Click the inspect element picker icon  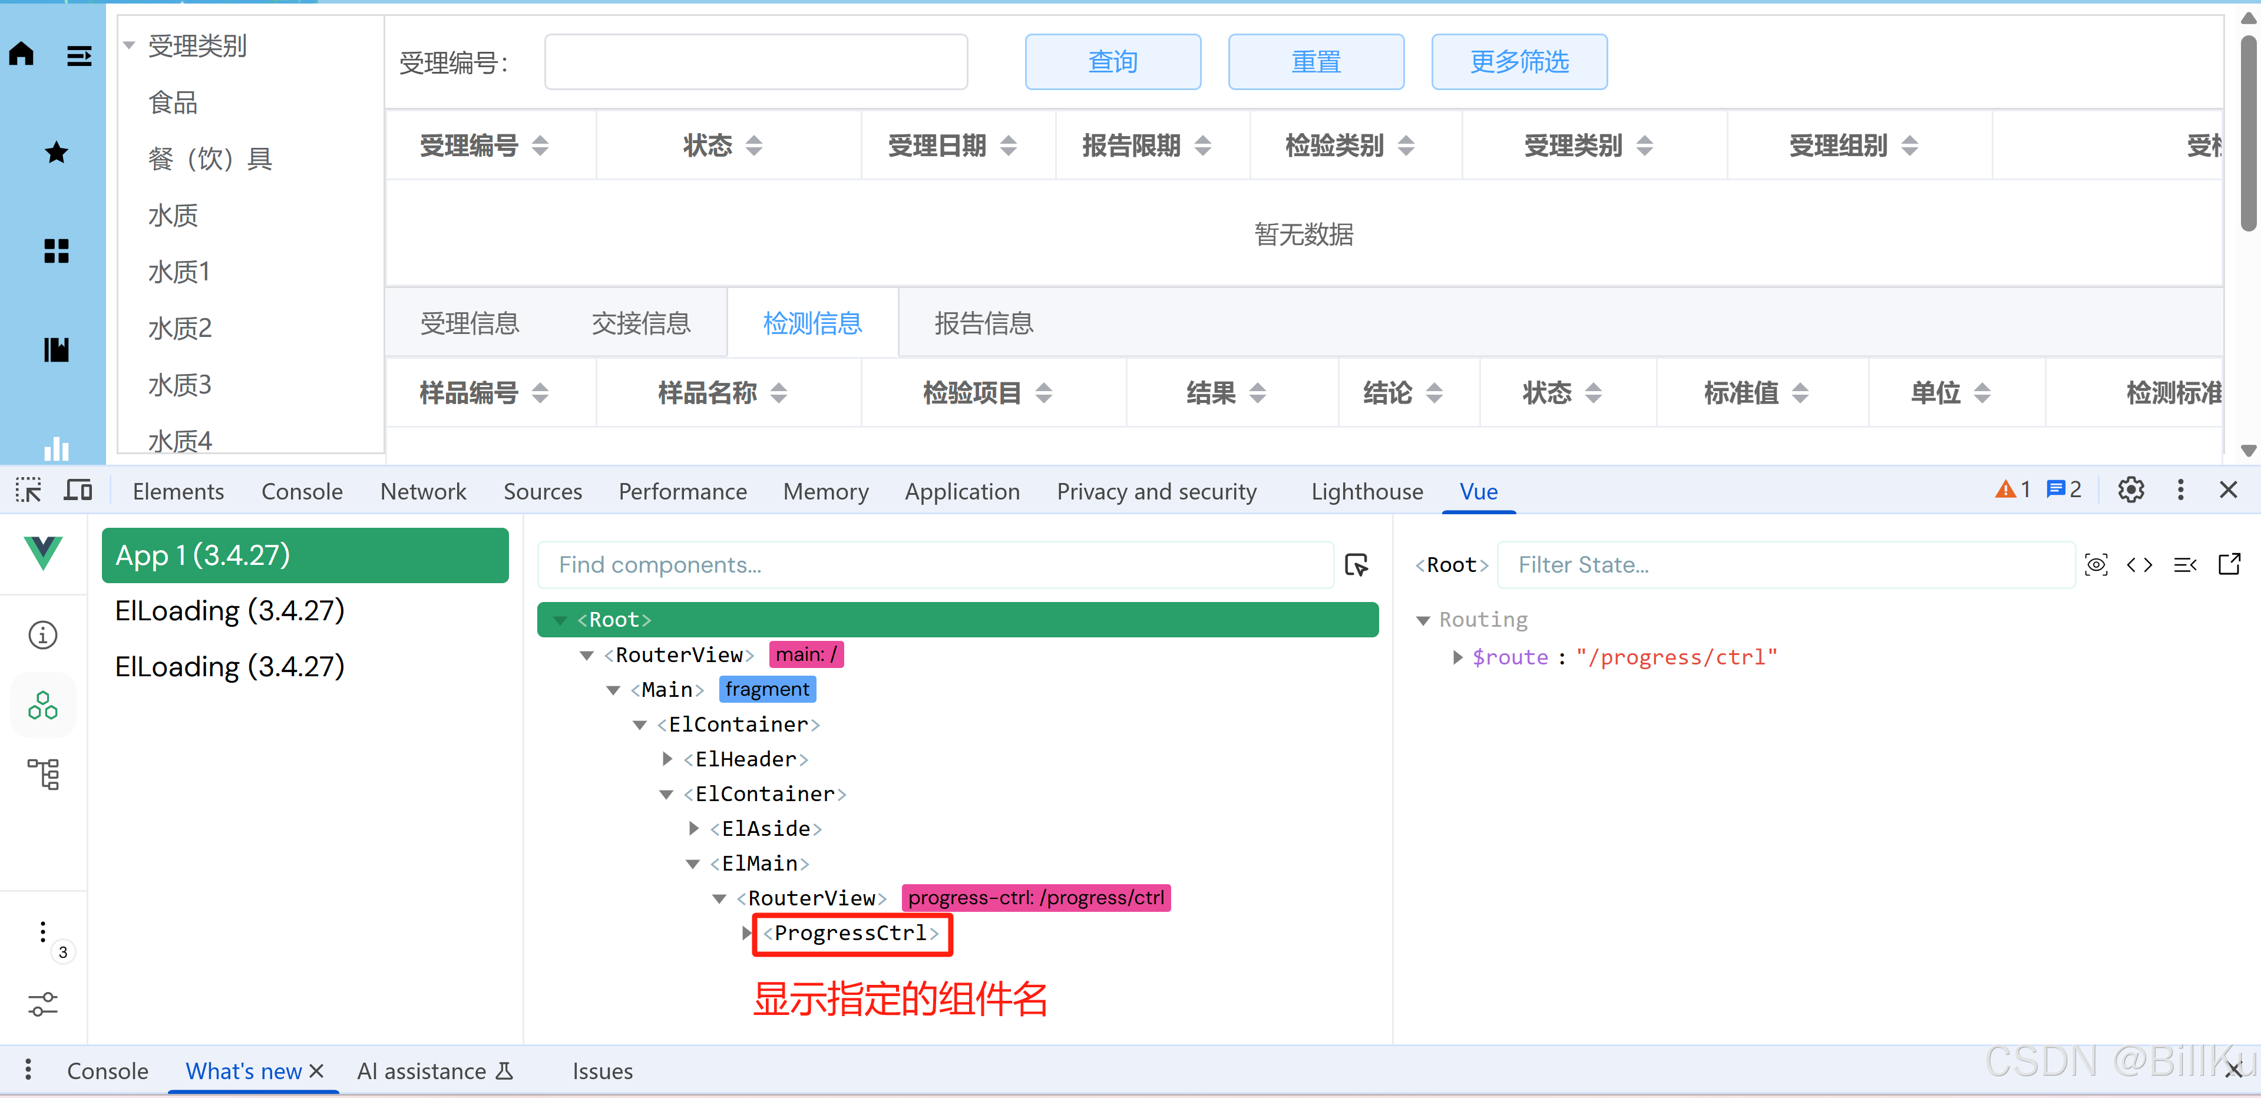28,490
